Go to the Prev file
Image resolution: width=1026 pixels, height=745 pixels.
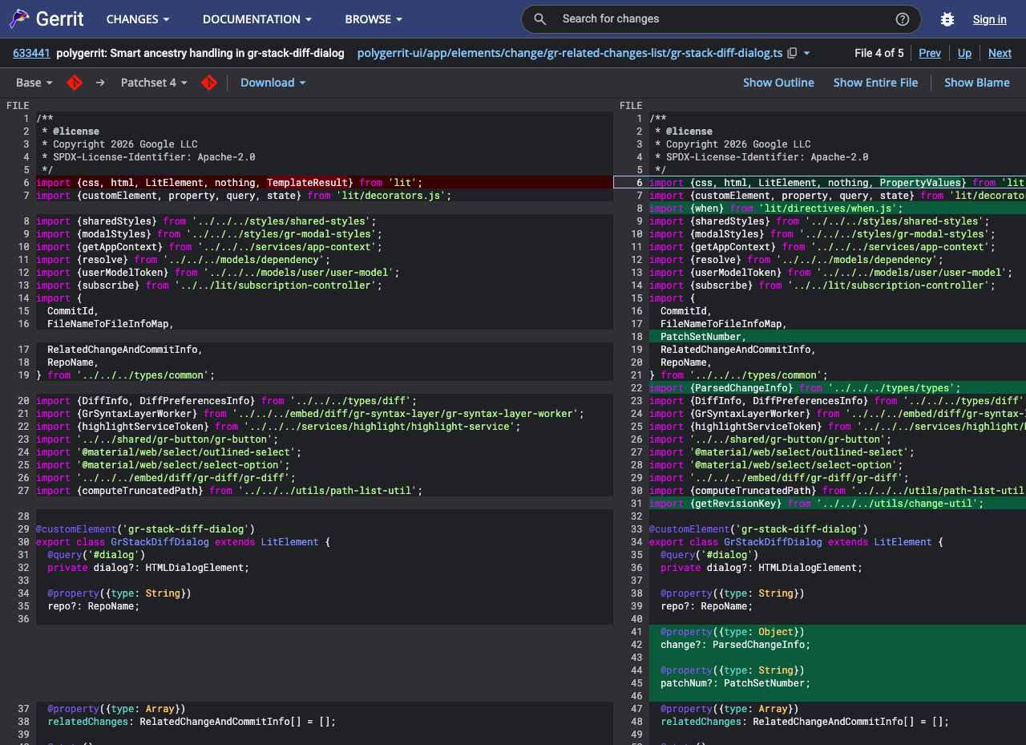coord(930,53)
